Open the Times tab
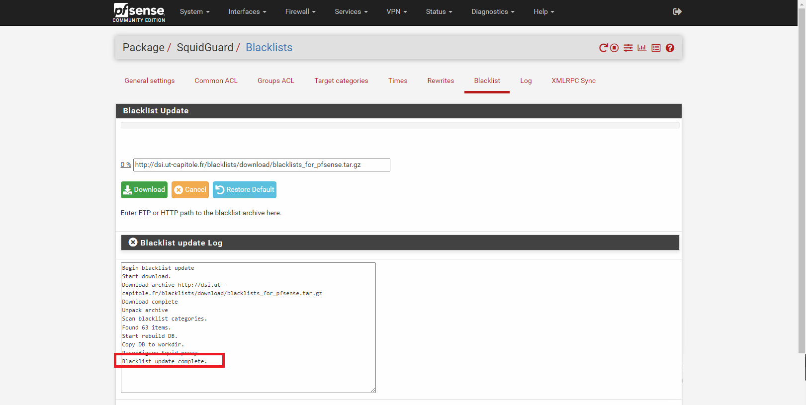This screenshot has width=806, height=405. pos(398,81)
